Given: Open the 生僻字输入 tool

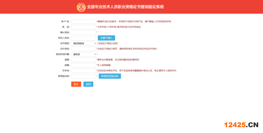Looking at the screenshot, I should click(x=106, y=38).
